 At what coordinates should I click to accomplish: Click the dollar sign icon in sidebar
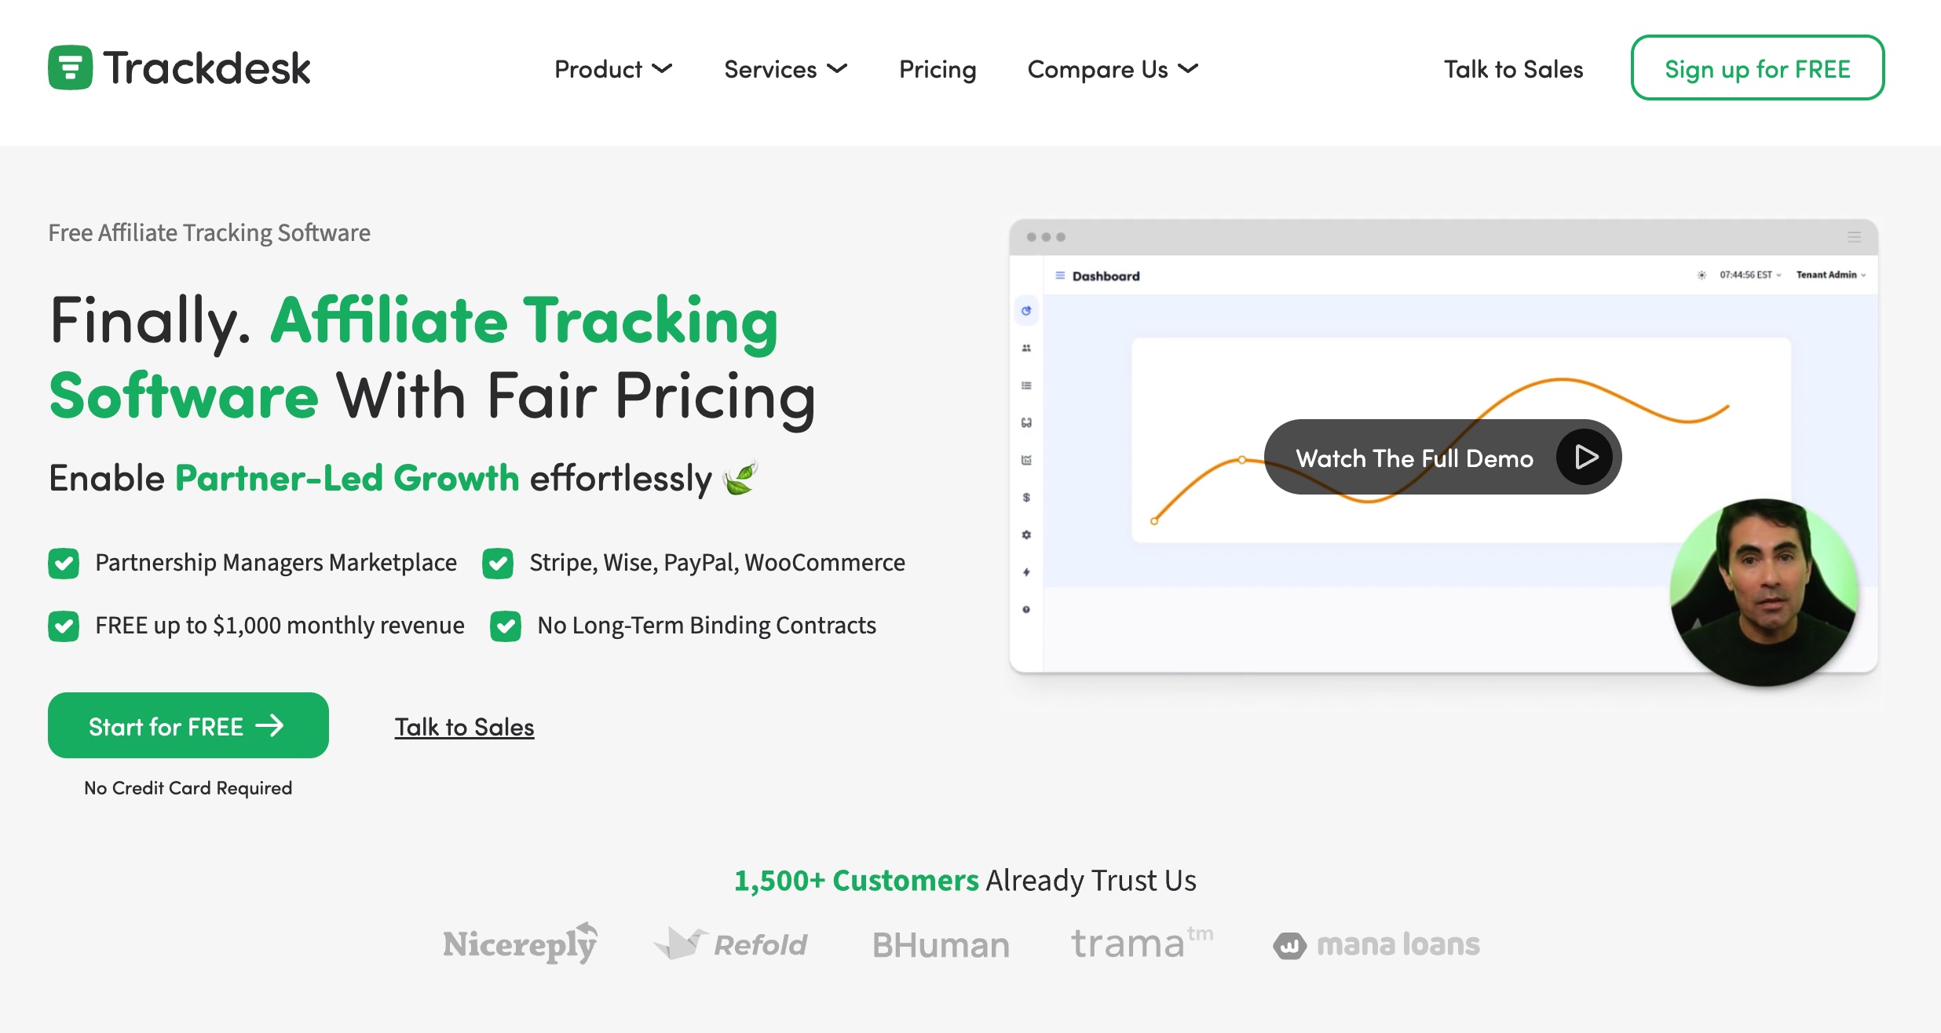point(1026,498)
